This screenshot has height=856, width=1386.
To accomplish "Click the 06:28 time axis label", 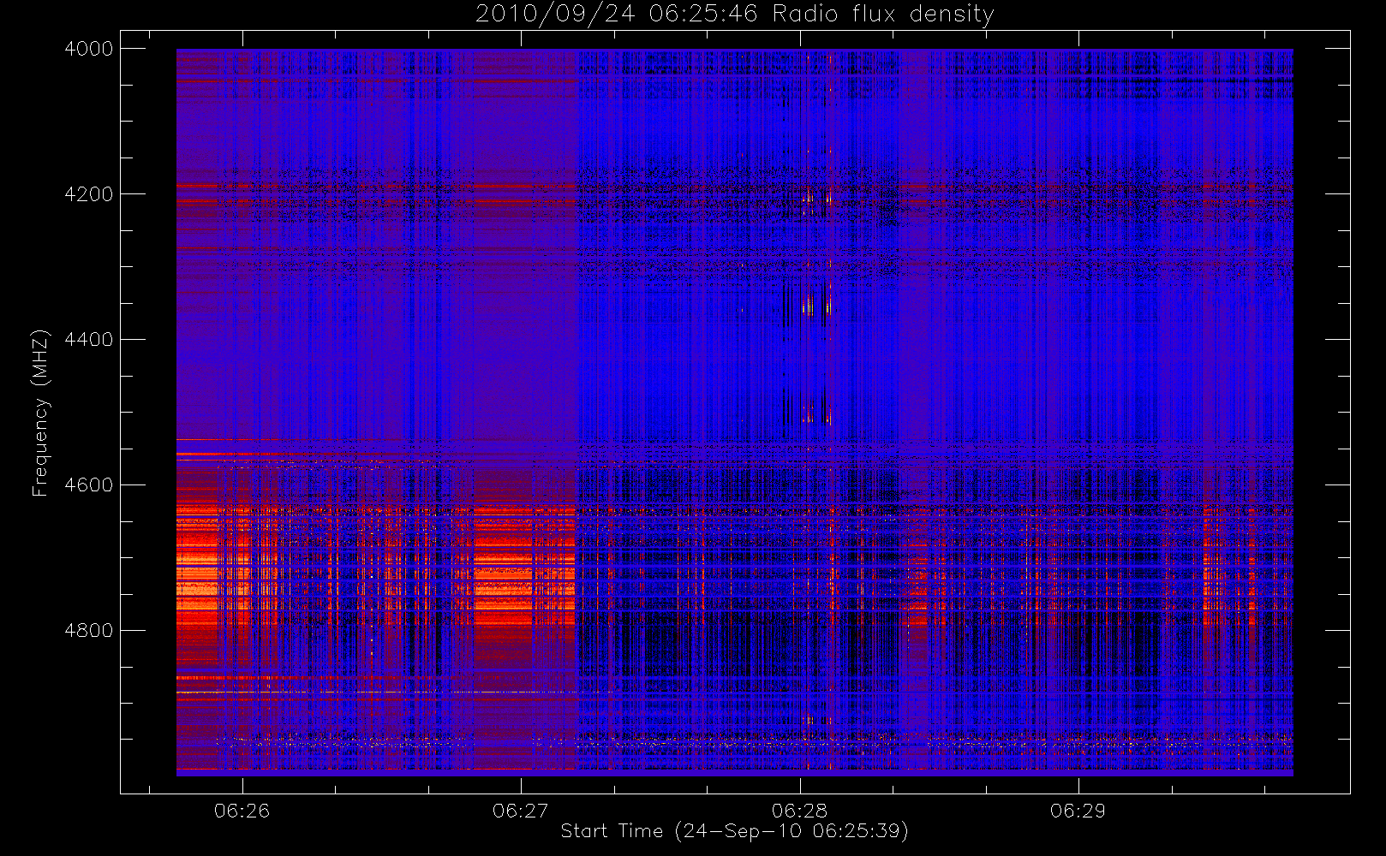I will click(x=799, y=811).
